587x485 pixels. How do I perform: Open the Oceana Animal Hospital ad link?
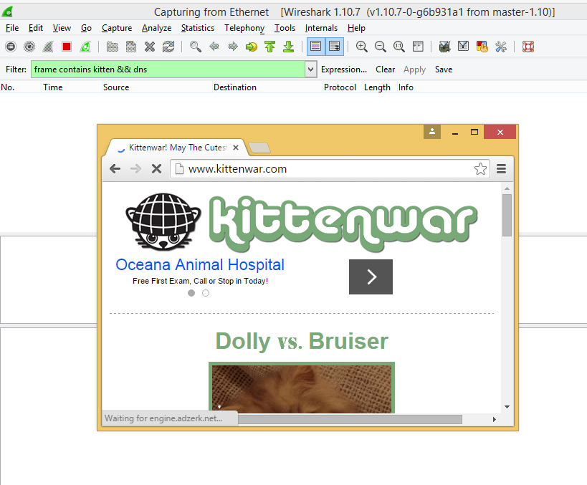(200, 264)
